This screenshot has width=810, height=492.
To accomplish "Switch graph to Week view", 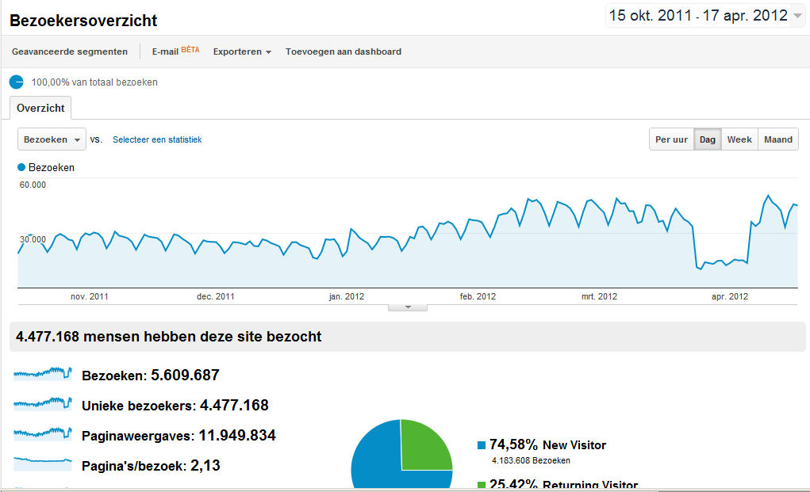I will point(739,139).
